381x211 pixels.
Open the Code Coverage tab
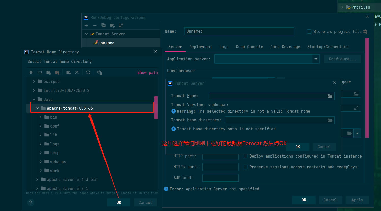click(285, 47)
